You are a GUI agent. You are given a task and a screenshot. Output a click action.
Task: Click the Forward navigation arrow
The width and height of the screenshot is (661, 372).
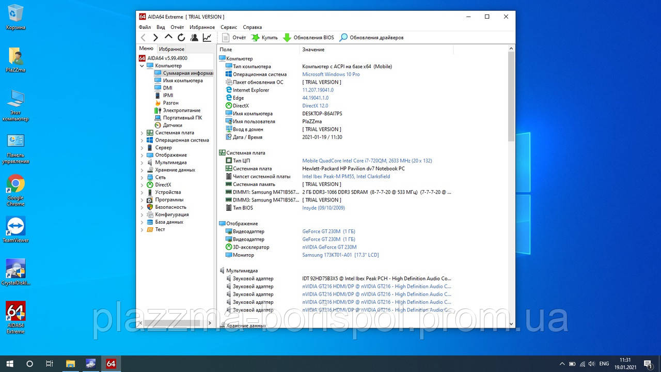[x=155, y=37]
